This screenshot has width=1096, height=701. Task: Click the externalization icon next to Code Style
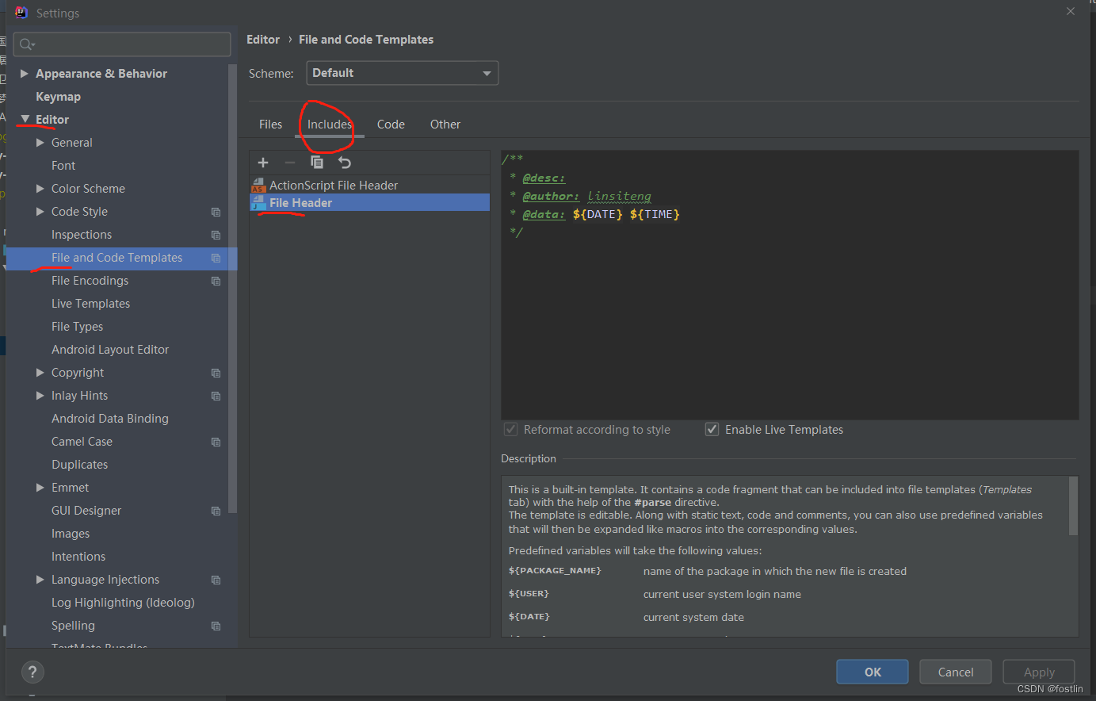[x=216, y=211]
